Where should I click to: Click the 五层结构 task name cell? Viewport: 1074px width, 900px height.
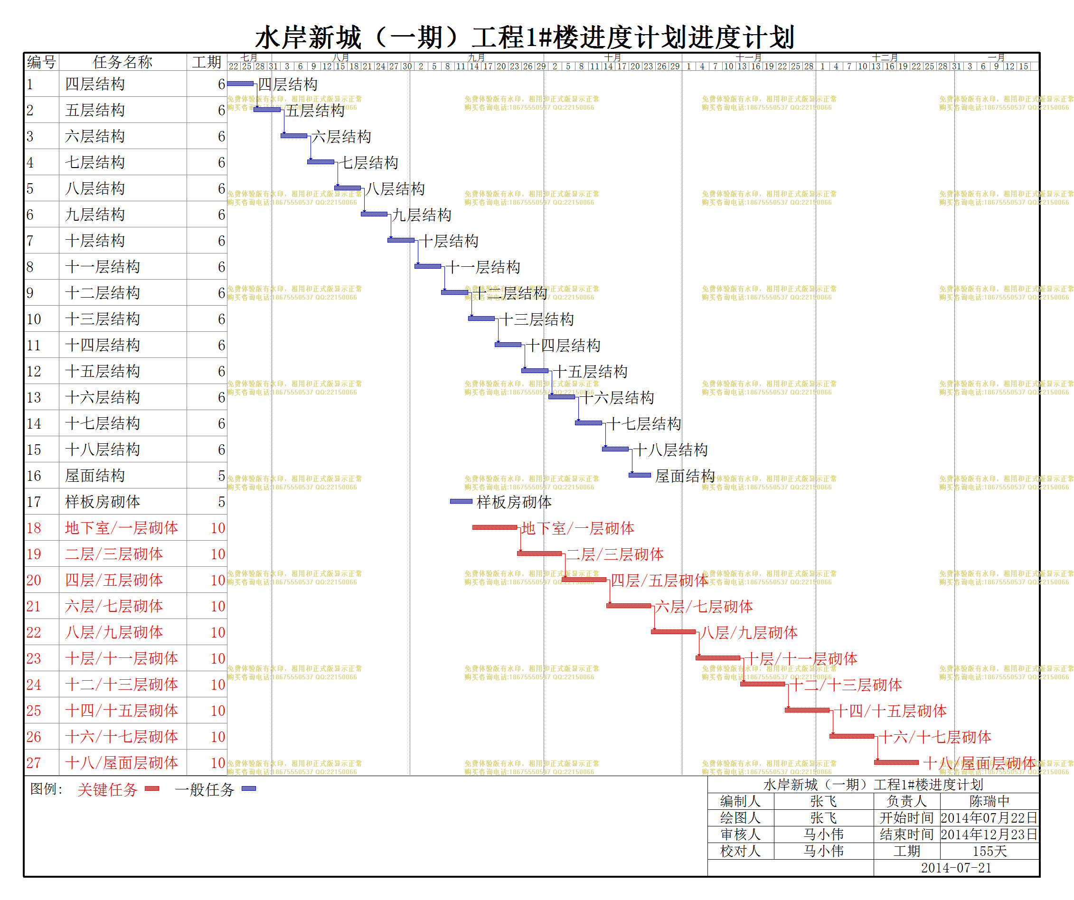tap(123, 110)
